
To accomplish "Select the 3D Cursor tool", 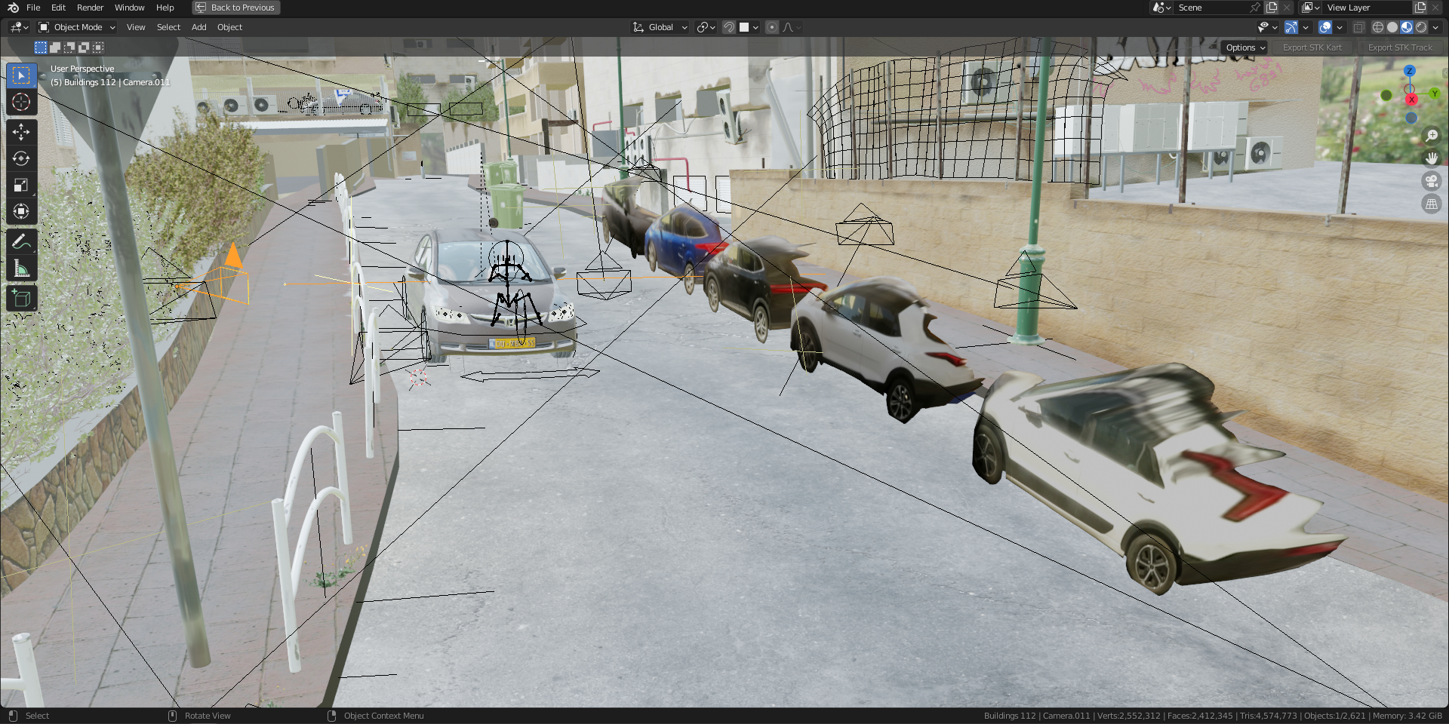I will (21, 102).
